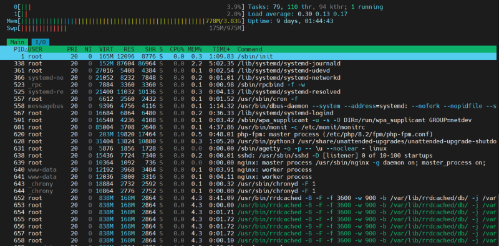Image resolution: width=499 pixels, height=246 pixels.
Task: Click the Swp usage meter bar
Action: point(126,28)
